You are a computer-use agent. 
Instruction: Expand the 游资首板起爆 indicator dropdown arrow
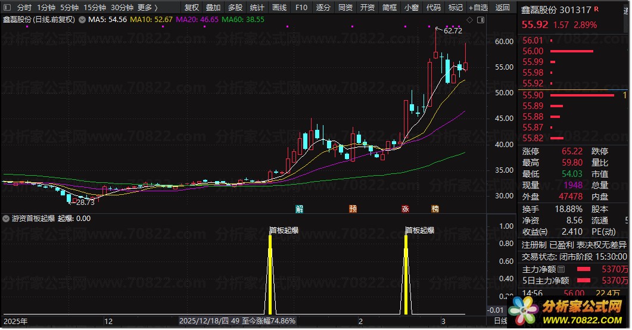coord(6,219)
